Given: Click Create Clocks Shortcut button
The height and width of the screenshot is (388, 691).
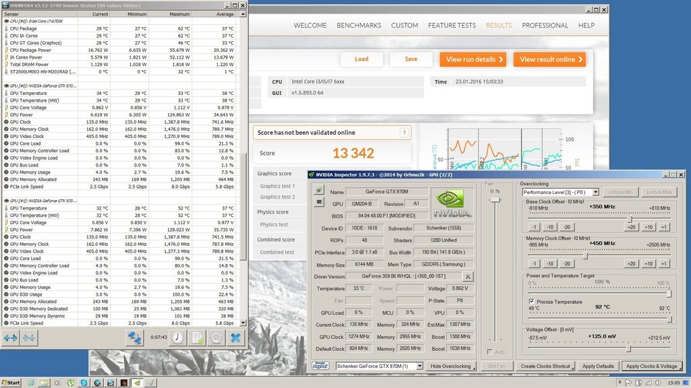Looking at the screenshot, I should tap(547, 366).
